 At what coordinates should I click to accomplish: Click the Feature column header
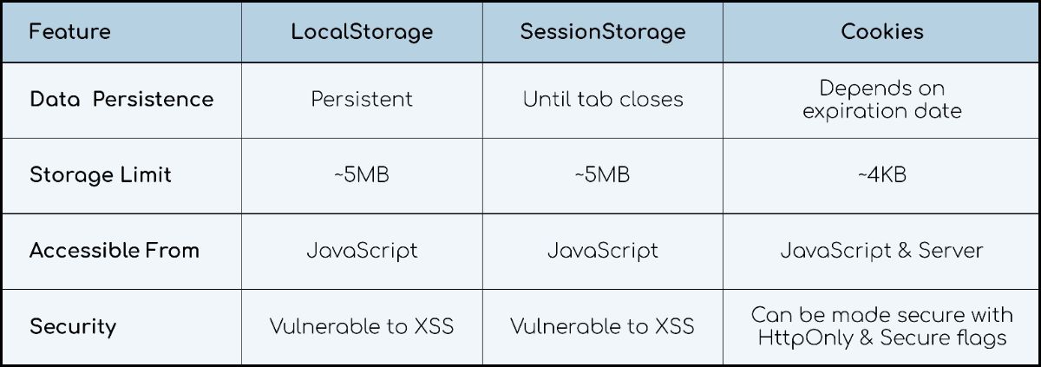coord(70,32)
